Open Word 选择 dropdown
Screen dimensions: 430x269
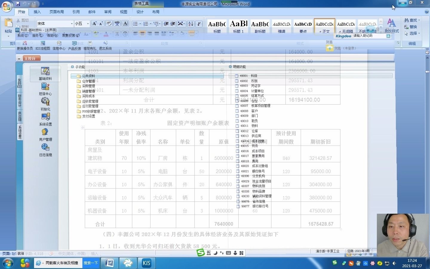pos(412,33)
